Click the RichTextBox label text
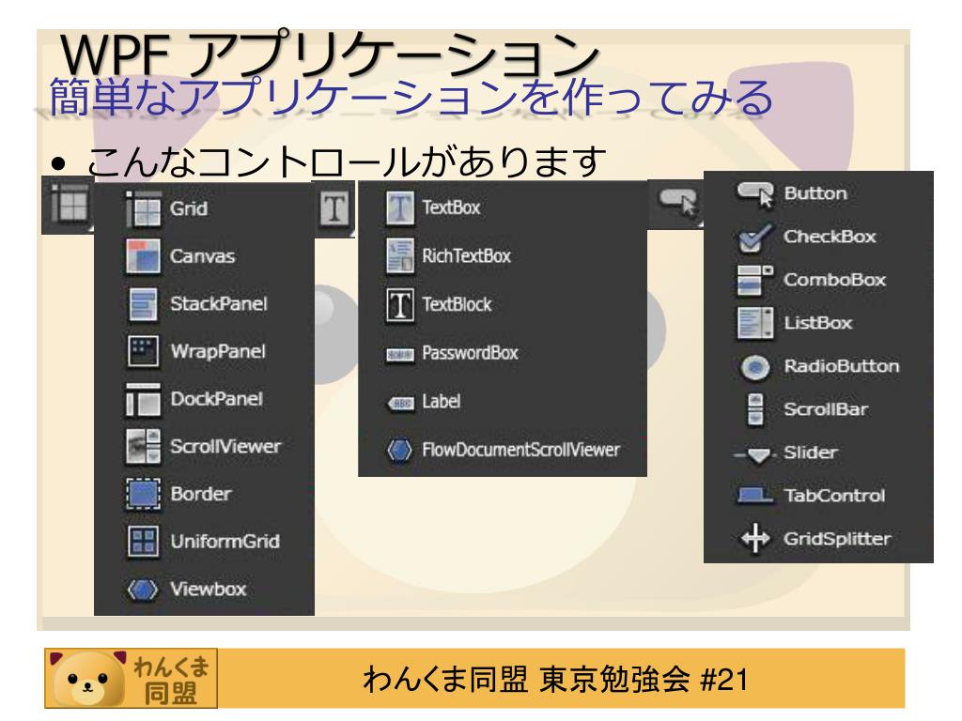The height and width of the screenshot is (721, 962). coord(466,255)
